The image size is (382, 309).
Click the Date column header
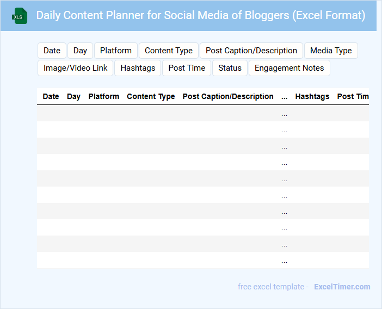[x=51, y=96]
